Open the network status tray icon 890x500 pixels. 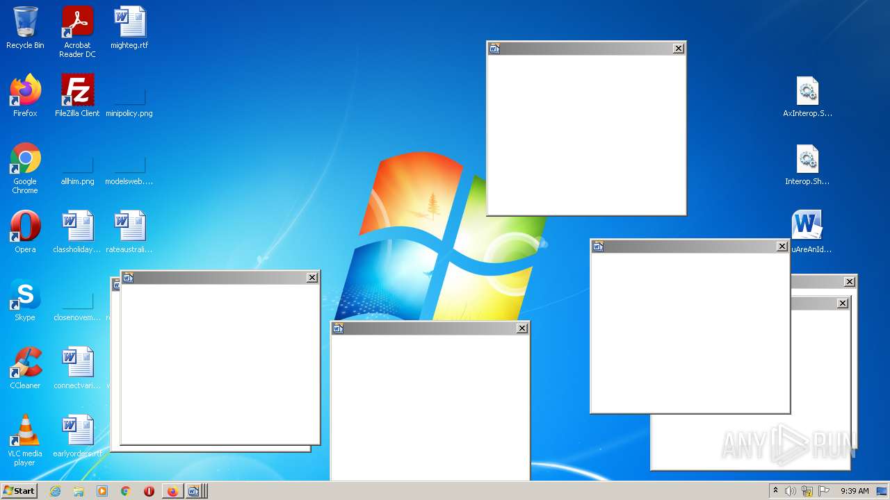click(x=807, y=491)
